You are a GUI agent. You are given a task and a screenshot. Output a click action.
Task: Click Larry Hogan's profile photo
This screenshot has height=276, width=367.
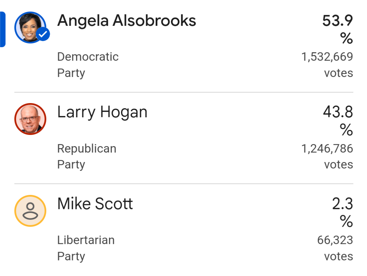pyautogui.click(x=30, y=119)
